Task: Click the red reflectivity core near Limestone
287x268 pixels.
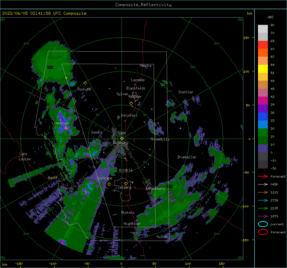Action: (66, 128)
